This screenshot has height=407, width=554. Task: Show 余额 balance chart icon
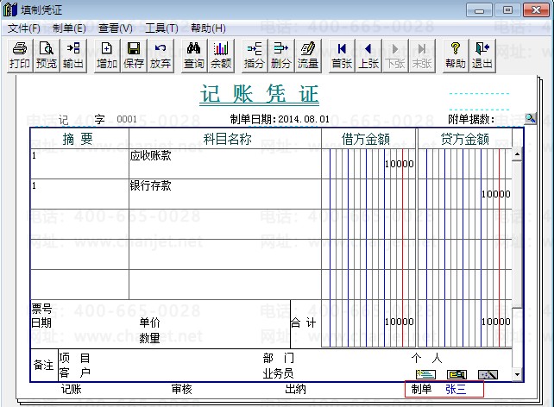pyautogui.click(x=221, y=55)
